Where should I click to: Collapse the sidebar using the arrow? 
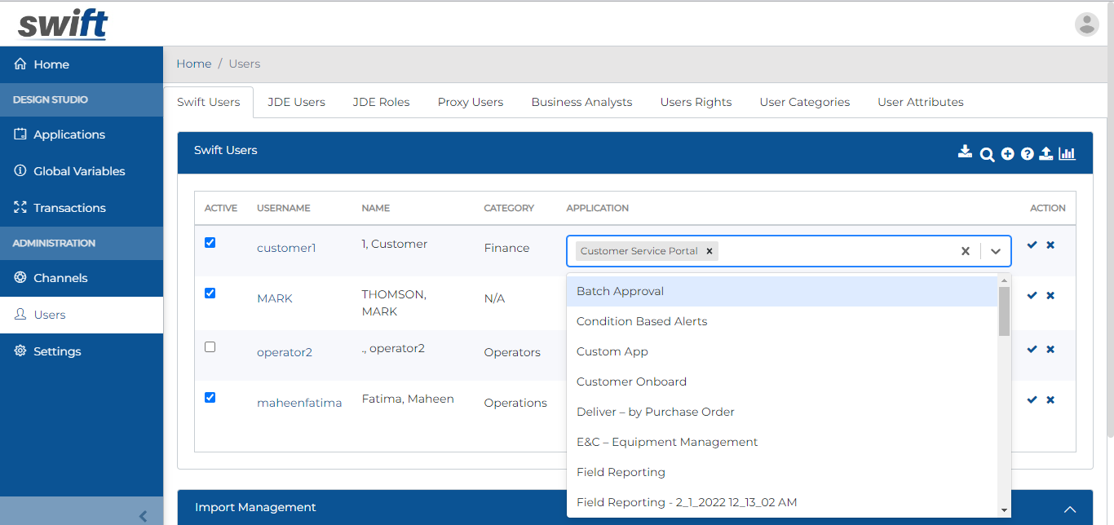coord(144,515)
